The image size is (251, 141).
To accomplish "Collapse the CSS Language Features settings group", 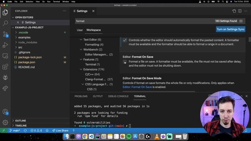I will click(x=83, y=84).
